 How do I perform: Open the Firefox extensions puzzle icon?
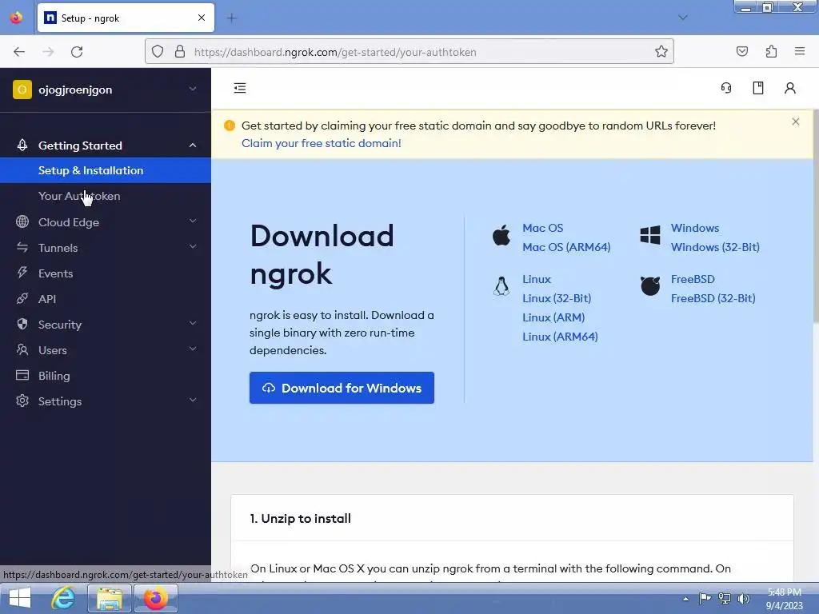[x=771, y=51]
